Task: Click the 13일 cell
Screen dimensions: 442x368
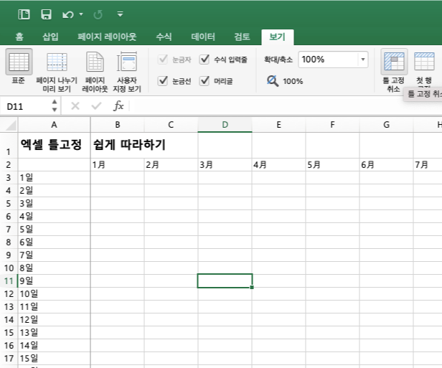Action: click(x=54, y=333)
